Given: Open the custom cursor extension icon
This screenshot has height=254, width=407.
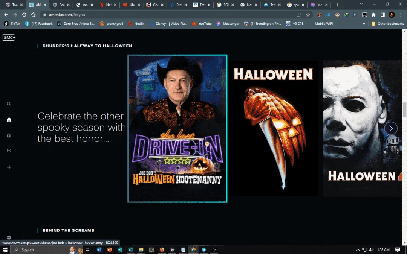Looking at the screenshot, I should (x=355, y=15).
